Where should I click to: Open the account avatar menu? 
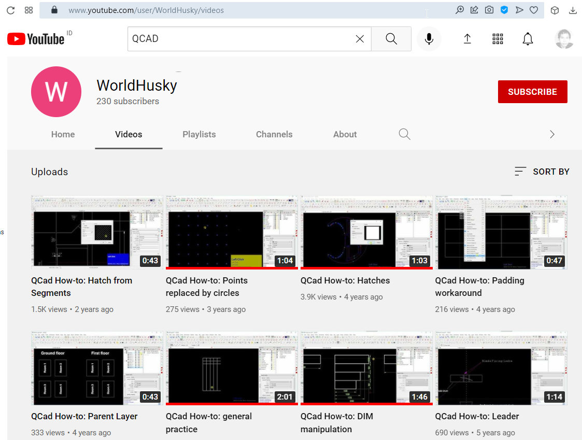click(564, 39)
